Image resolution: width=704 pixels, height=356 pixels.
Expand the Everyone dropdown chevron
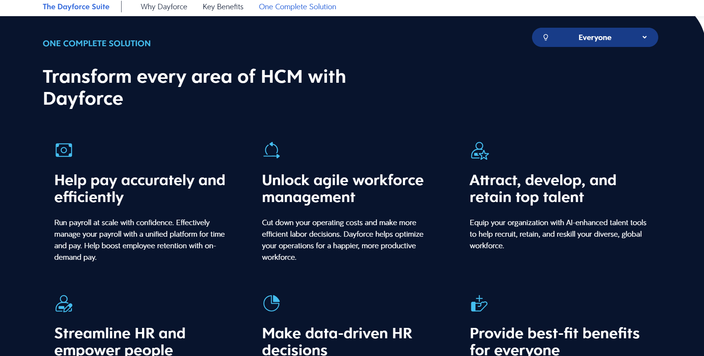645,37
